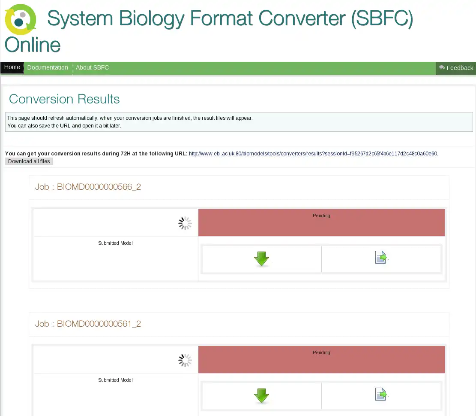This screenshot has width=476, height=416.
Task: Click document export icon for BIOMD0000000561_2 job
Action: [380, 394]
